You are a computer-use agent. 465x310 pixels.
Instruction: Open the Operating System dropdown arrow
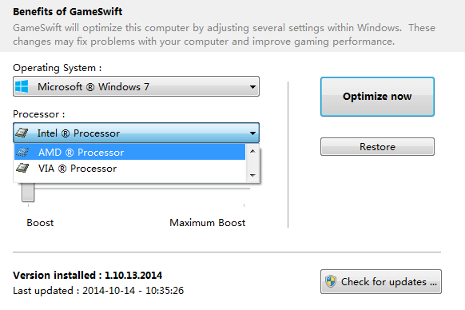point(252,87)
